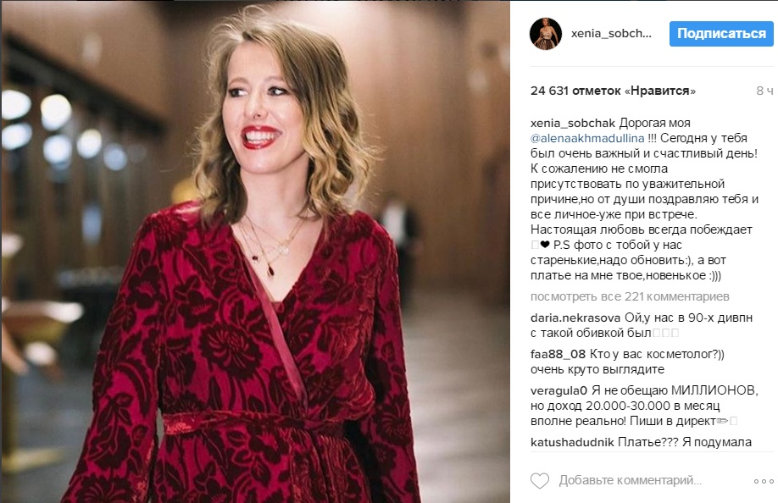The width and height of the screenshot is (778, 503).
Task: Open the three-dot more options menu
Action: 764,481
